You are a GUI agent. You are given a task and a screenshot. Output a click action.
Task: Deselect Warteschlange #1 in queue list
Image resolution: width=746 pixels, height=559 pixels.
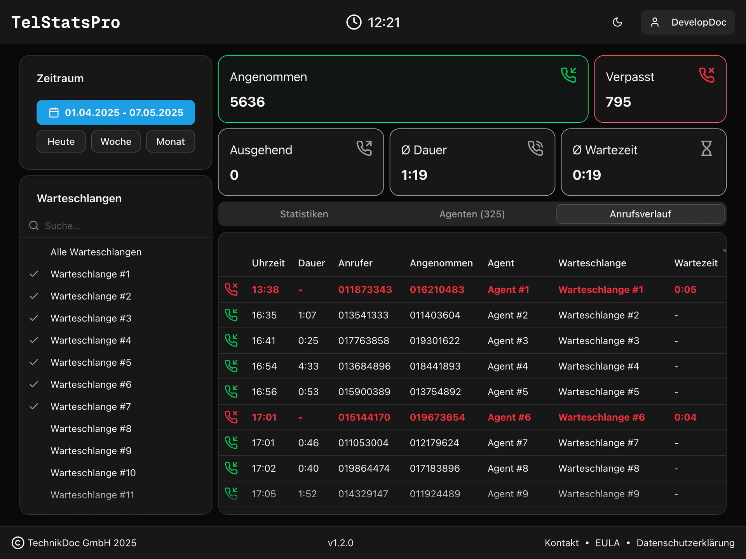tap(116, 274)
